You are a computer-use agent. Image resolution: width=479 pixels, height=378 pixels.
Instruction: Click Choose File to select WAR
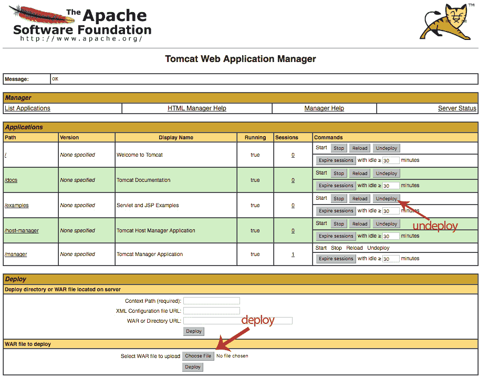(198, 356)
